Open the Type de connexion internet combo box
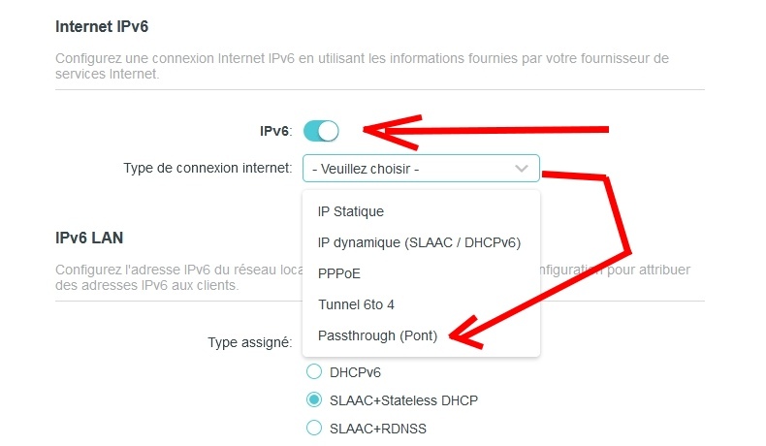766x446 pixels. pos(421,169)
